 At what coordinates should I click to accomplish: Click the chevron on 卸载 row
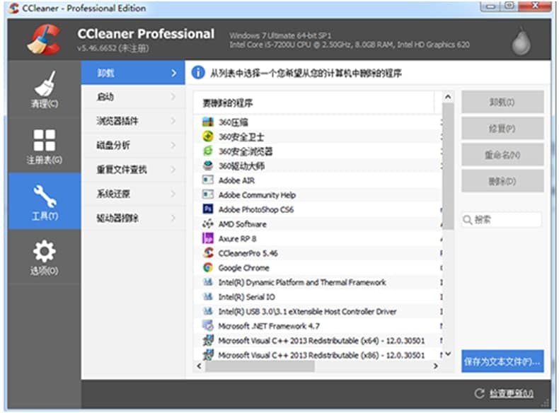(x=173, y=73)
